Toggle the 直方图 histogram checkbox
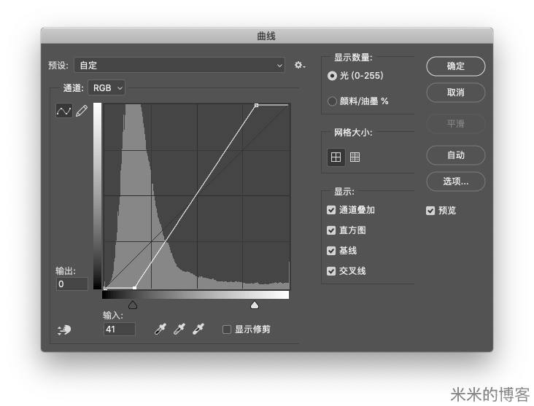Screen dimensions: 534x406 332,230
